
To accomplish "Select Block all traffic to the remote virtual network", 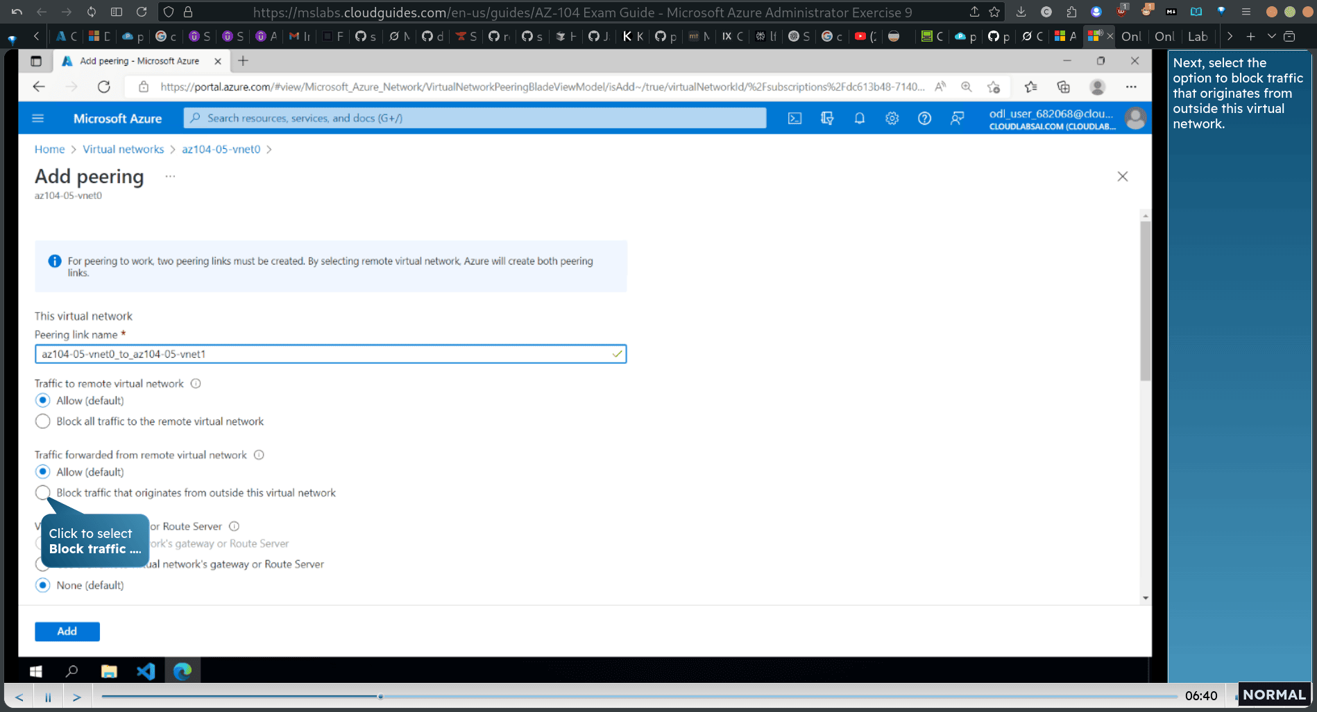I will 42,422.
